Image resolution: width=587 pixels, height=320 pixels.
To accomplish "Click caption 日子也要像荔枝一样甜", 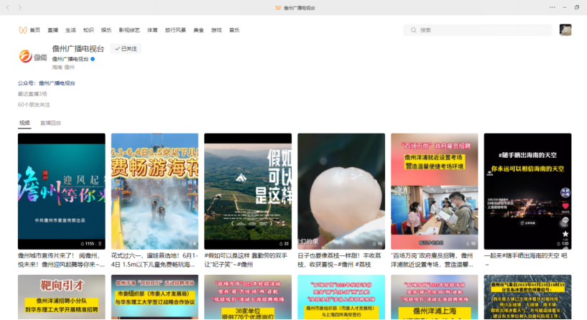I will pyautogui.click(x=339, y=260).
